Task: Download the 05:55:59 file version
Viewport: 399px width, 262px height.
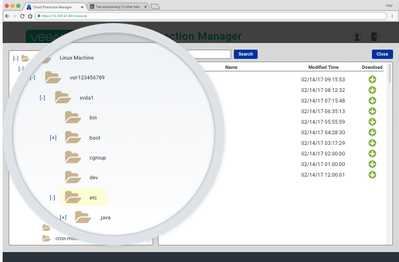Action: click(x=373, y=122)
